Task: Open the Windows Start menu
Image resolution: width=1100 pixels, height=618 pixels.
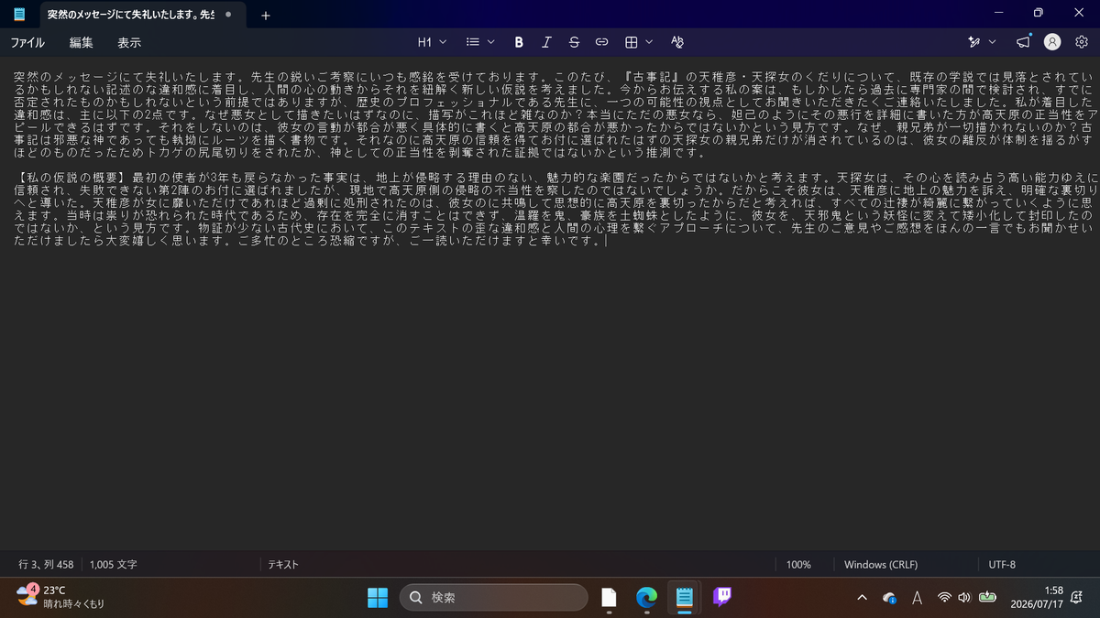Action: click(x=378, y=598)
